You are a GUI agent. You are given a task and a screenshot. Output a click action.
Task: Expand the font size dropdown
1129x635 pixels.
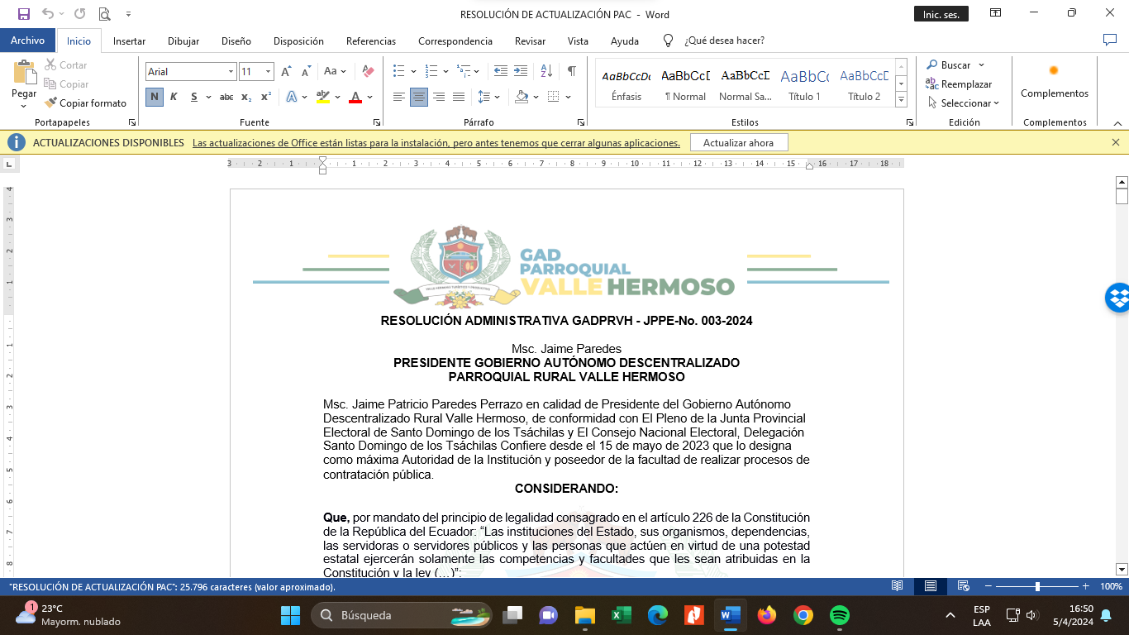click(x=268, y=72)
